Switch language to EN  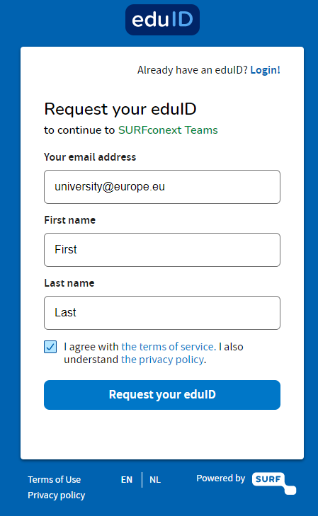pyautogui.click(x=127, y=479)
